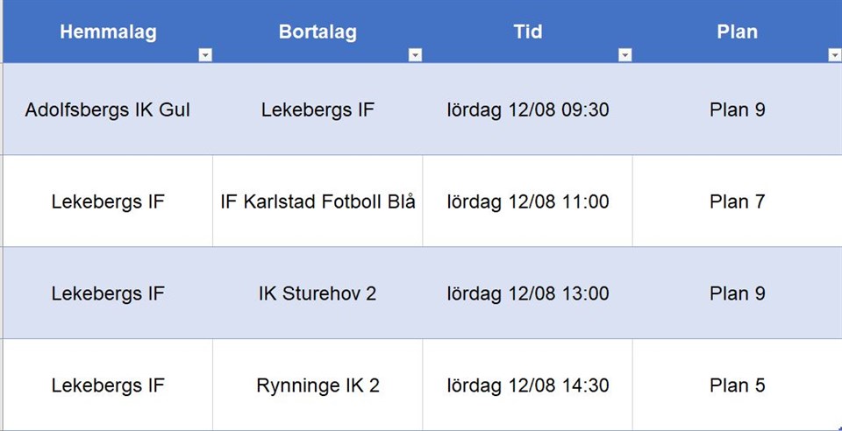Open the Tid filter dropdown
Image resolution: width=842 pixels, height=431 pixels.
pos(625,55)
